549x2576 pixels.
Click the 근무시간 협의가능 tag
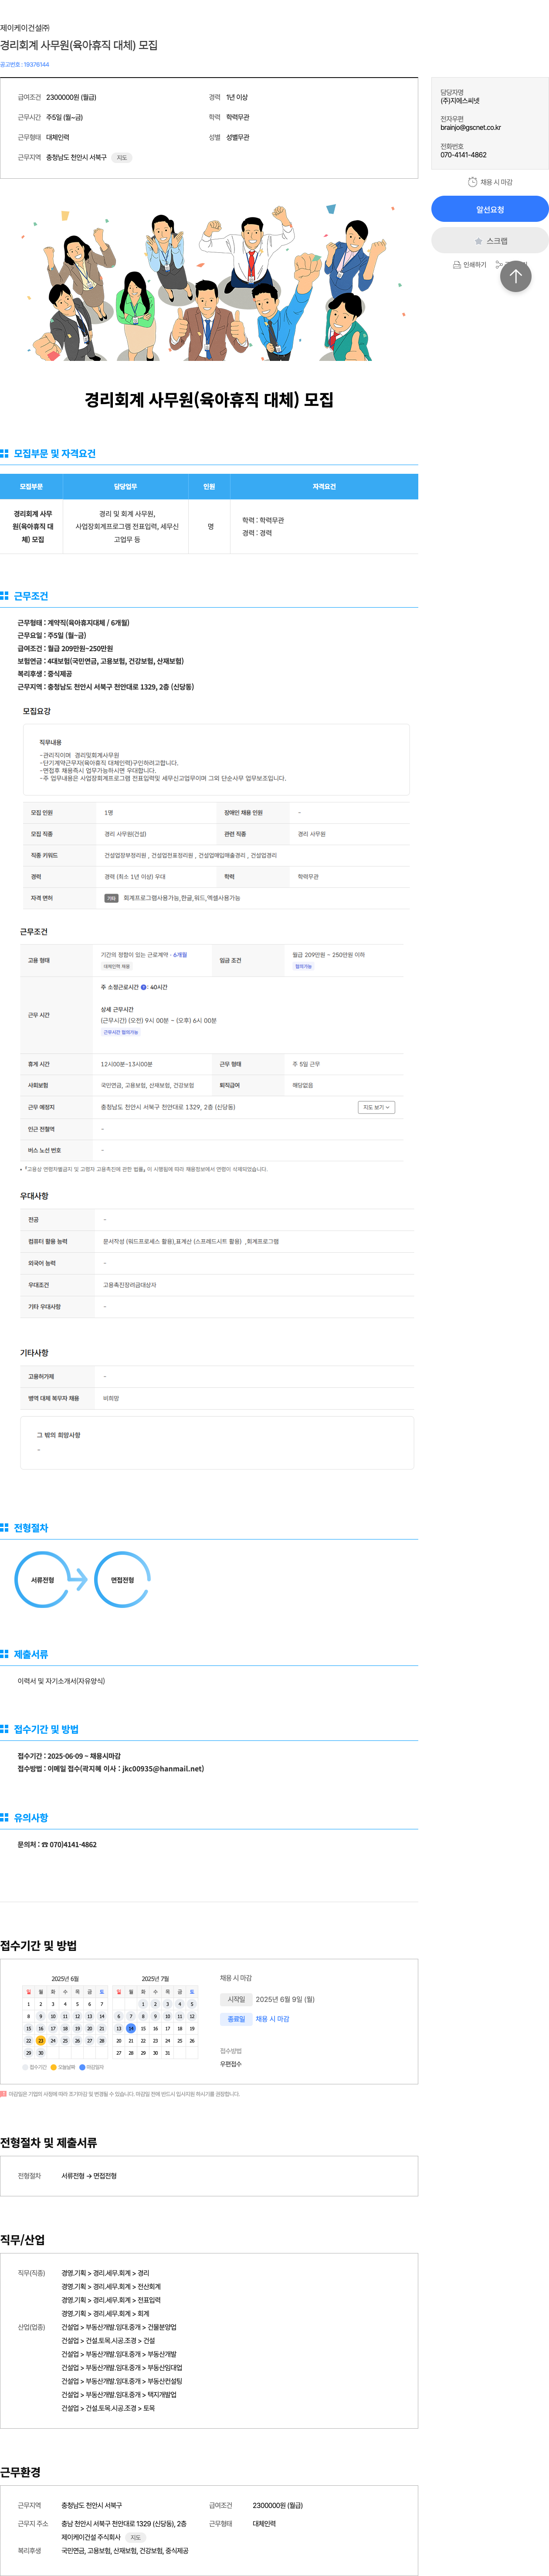click(121, 1032)
